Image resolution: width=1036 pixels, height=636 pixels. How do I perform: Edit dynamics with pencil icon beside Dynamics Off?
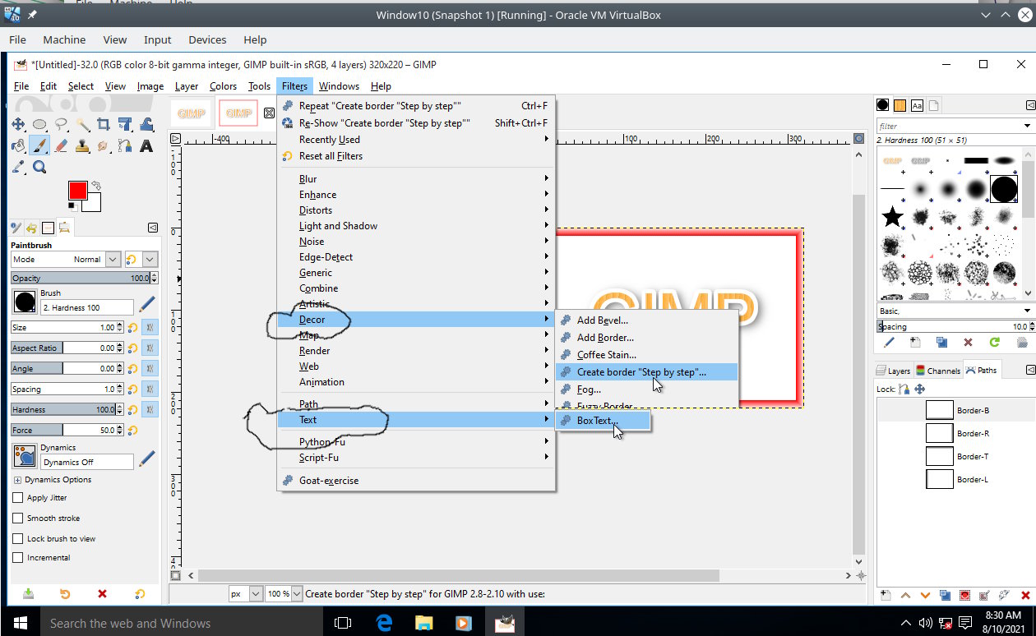click(147, 459)
